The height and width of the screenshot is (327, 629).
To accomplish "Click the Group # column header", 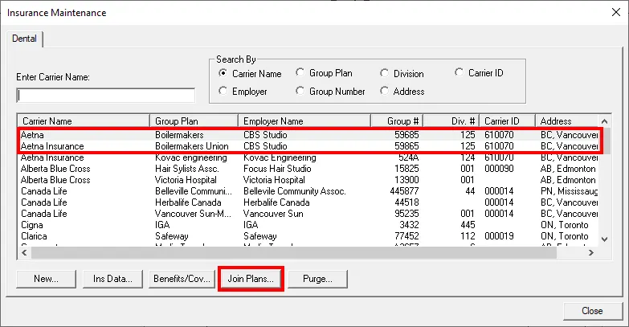I will 397,121.
